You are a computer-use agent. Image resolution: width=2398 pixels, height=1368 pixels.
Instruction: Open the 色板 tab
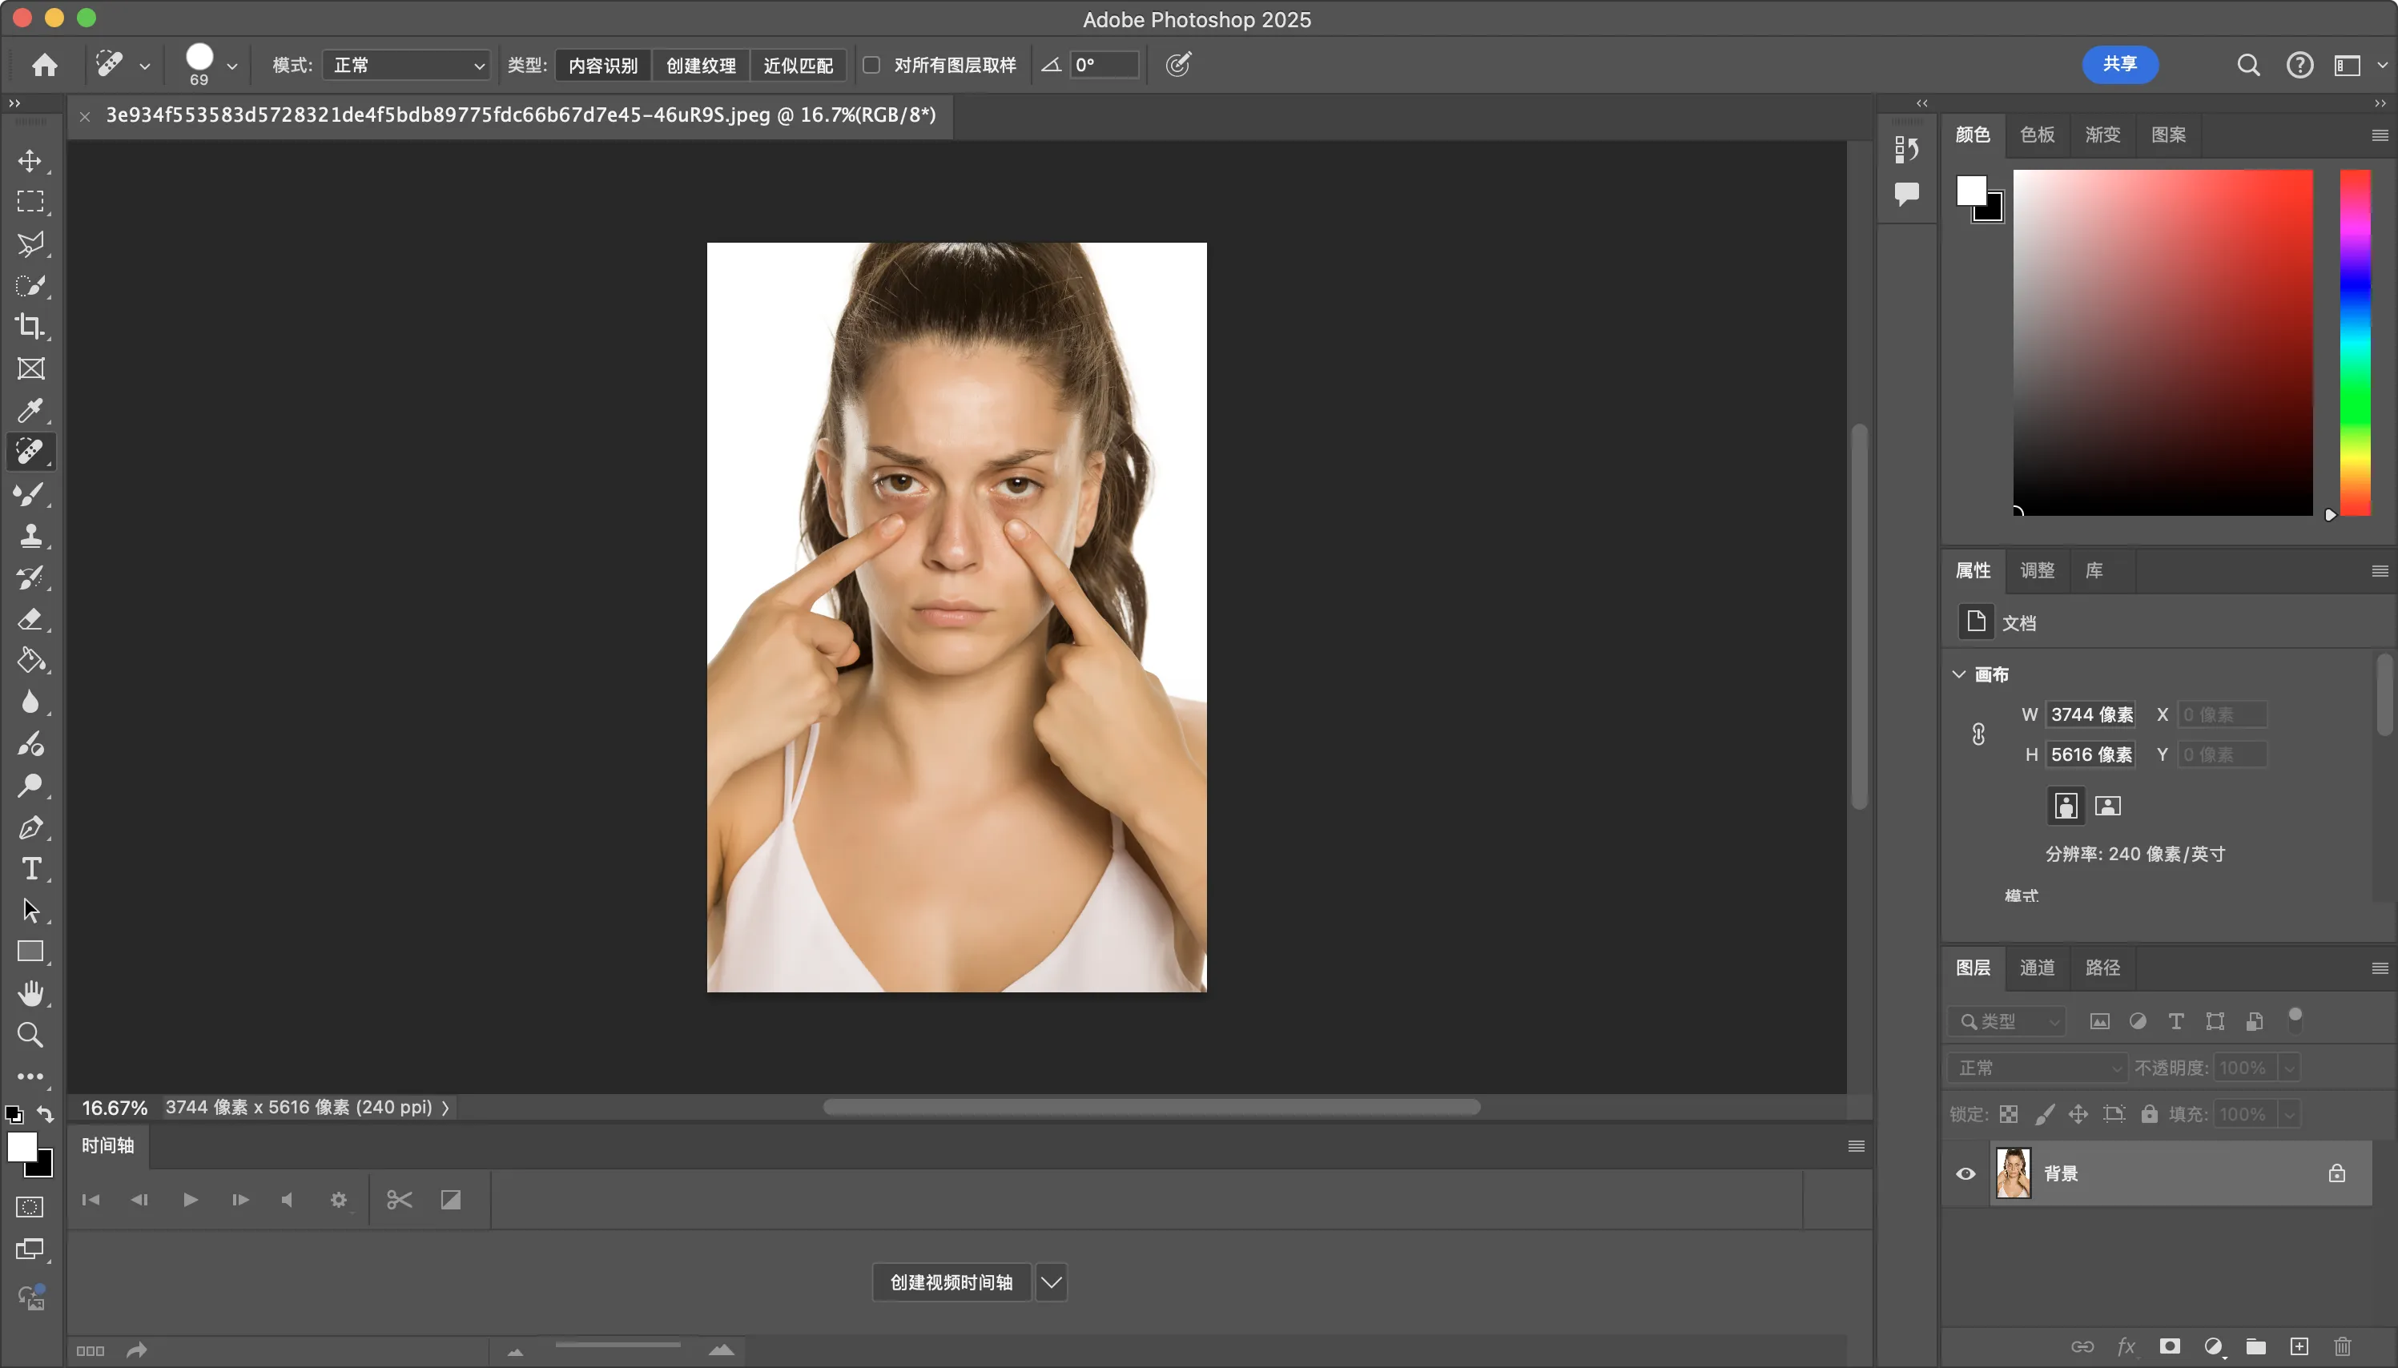[x=2038, y=135]
